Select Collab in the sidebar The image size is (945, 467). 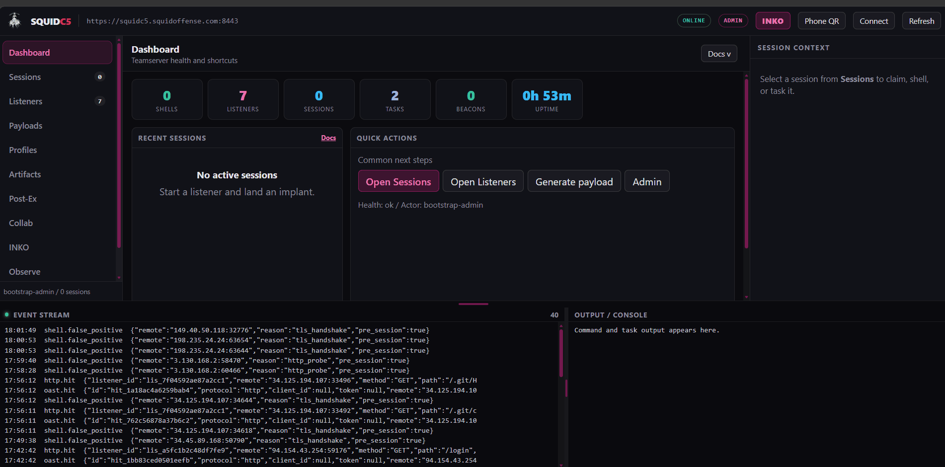57,223
